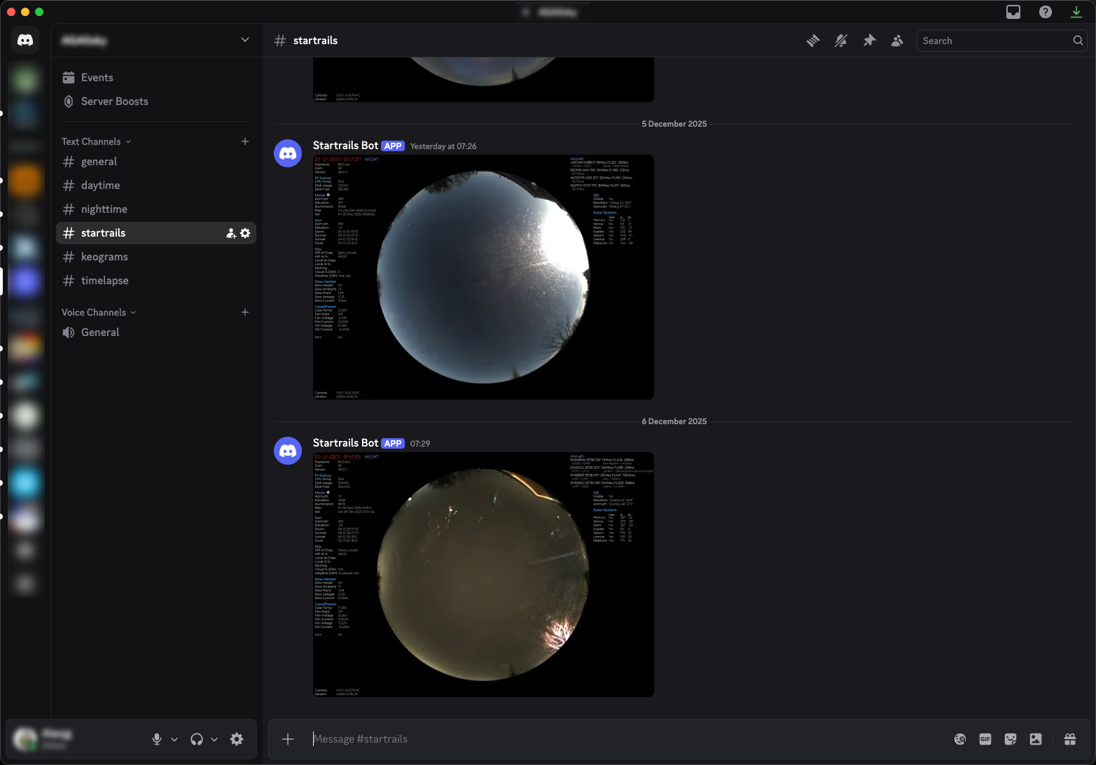
Task: Open Server Boosts page
Action: coord(114,101)
